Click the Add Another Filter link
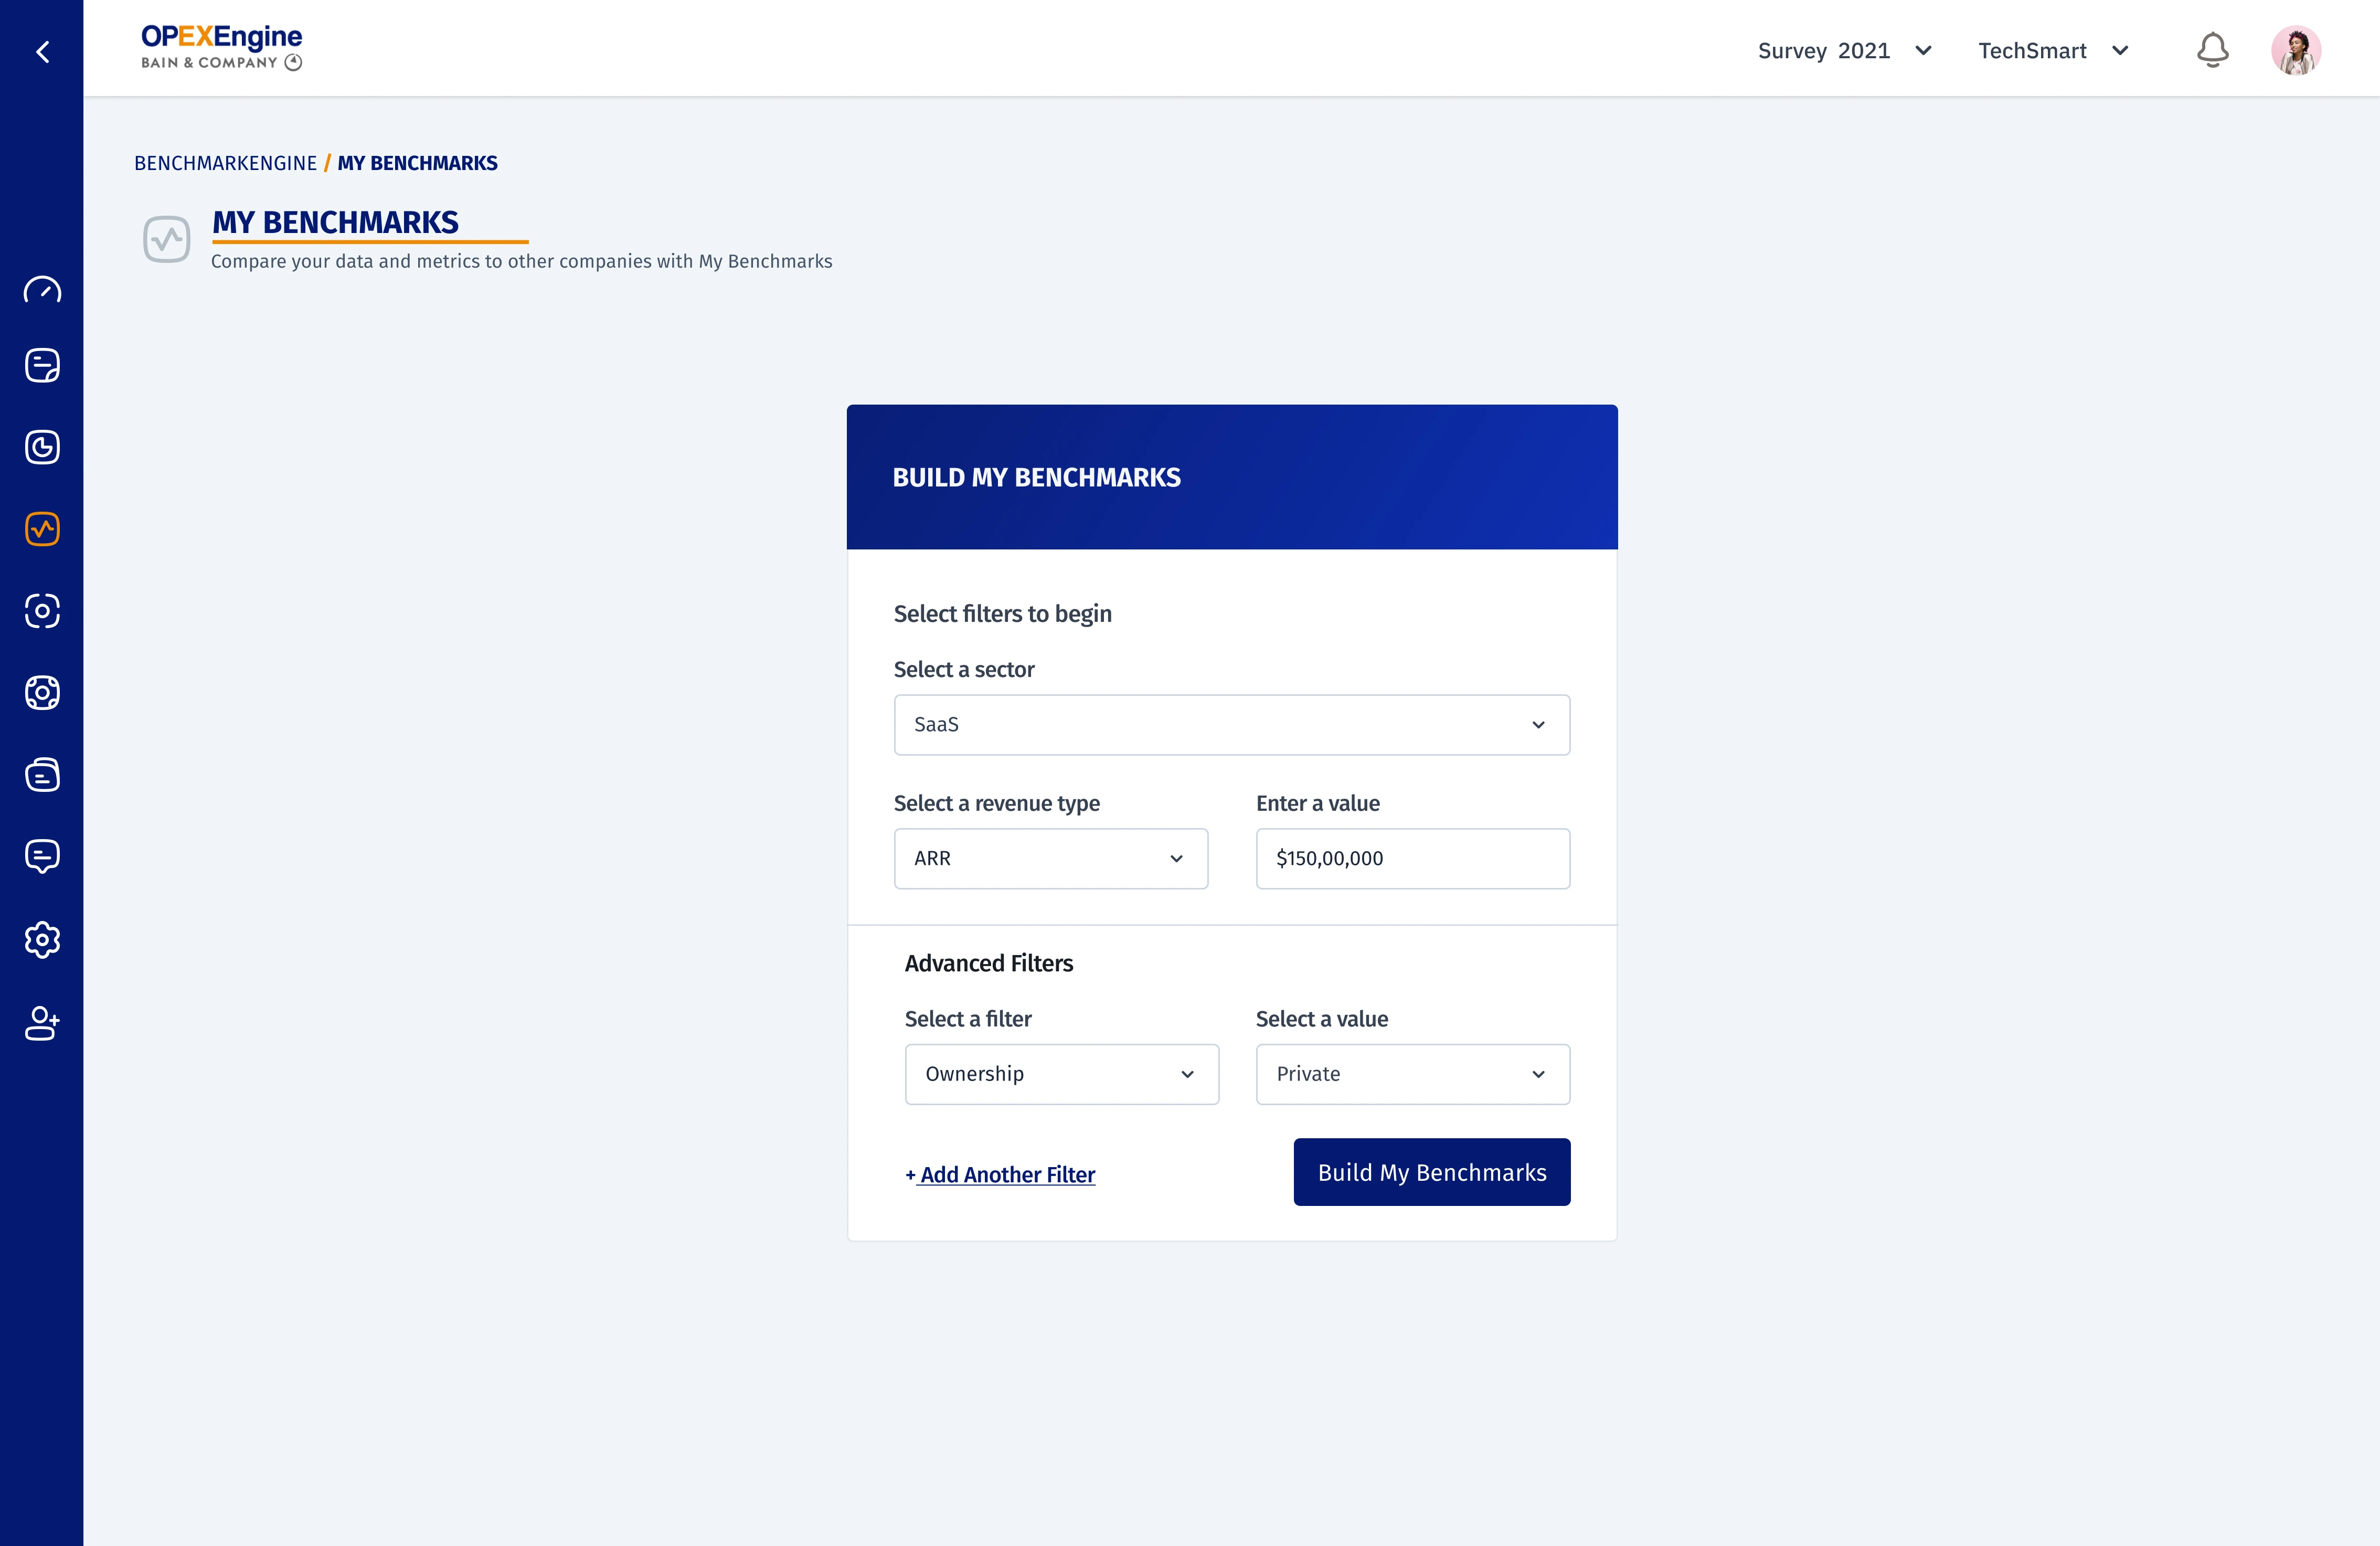 coord(1000,1175)
